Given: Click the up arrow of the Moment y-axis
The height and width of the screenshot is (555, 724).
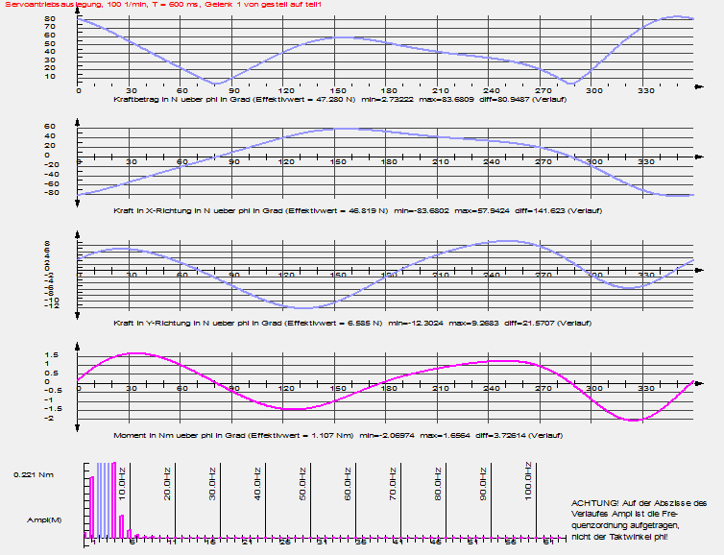Looking at the screenshot, I should [x=79, y=348].
